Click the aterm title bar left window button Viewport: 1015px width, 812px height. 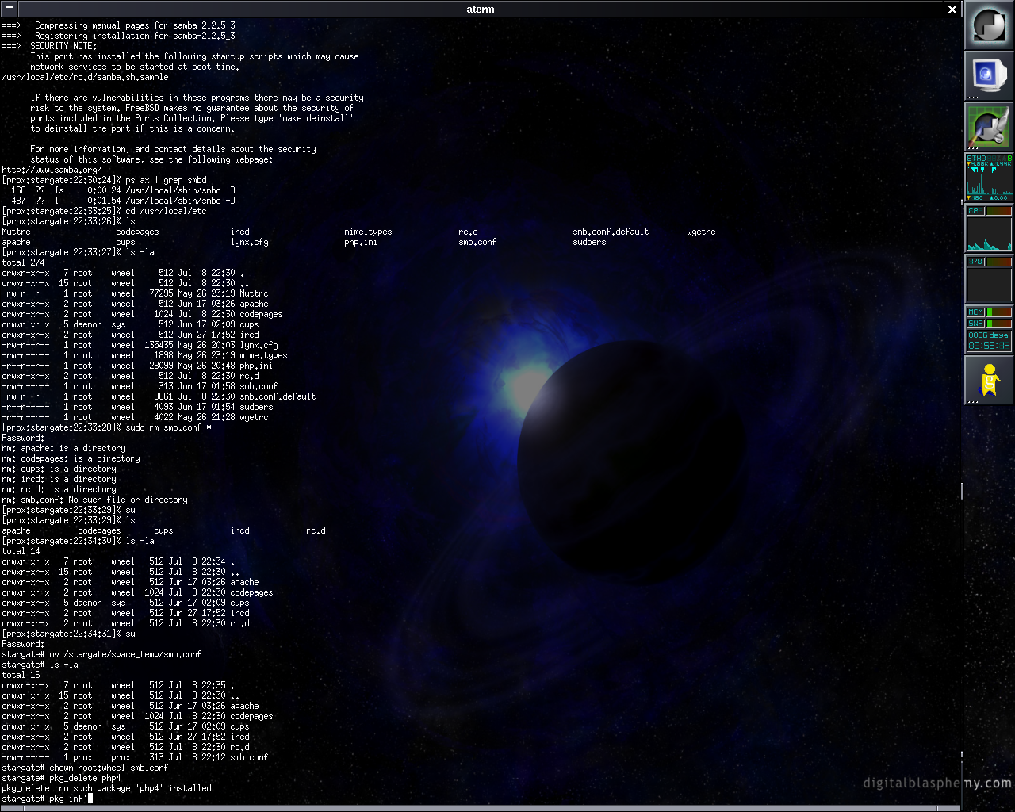point(9,10)
